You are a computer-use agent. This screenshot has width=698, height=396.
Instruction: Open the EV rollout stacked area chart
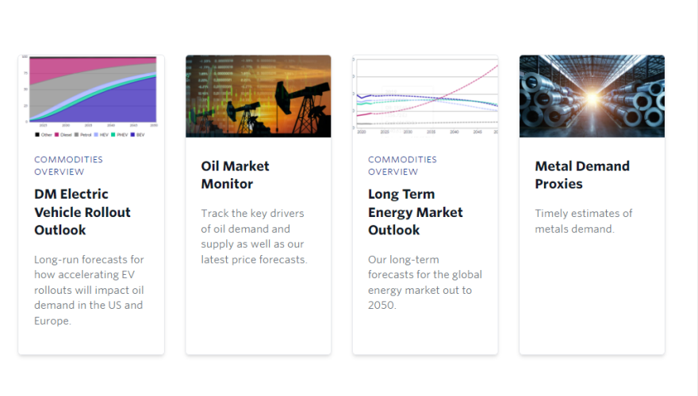(x=91, y=89)
